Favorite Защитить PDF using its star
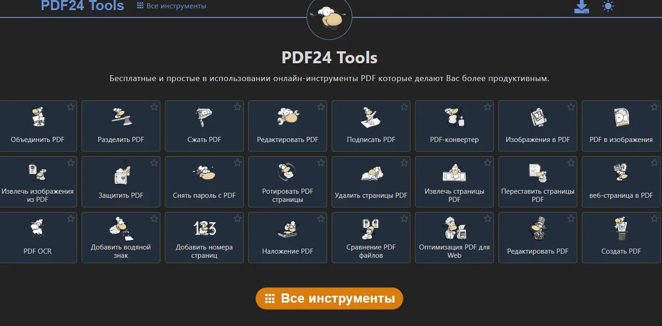662x326 pixels. pos(154,163)
